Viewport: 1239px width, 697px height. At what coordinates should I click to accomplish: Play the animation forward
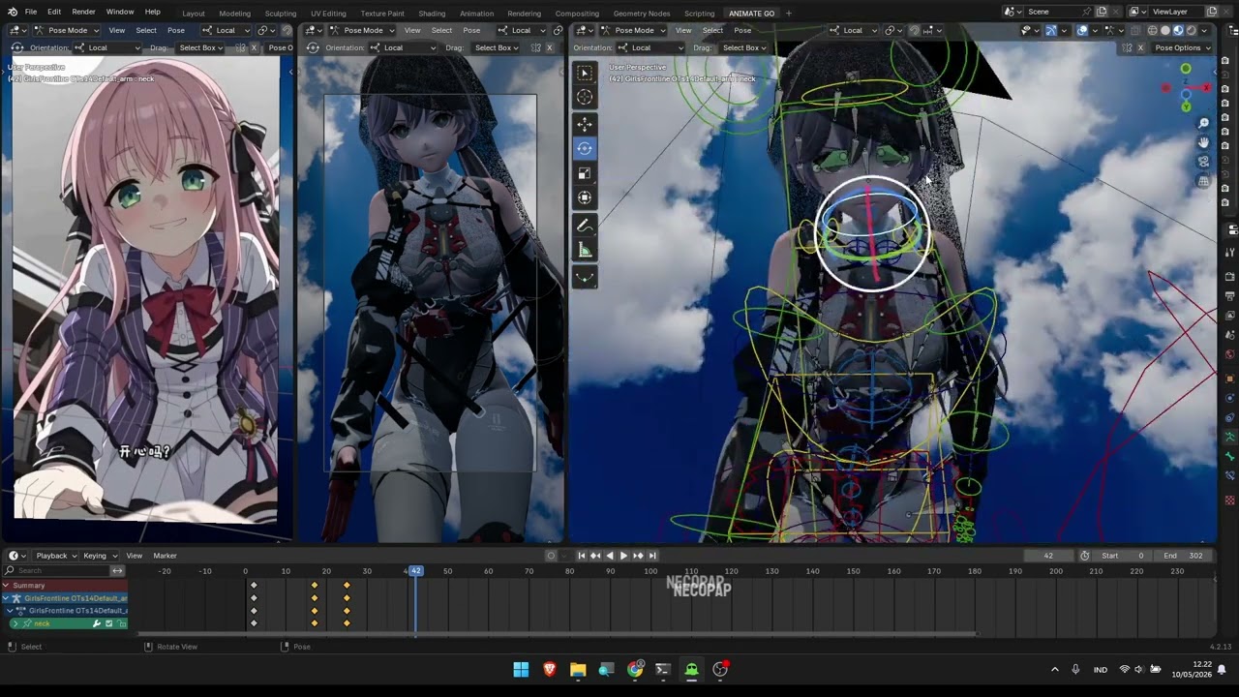pyautogui.click(x=623, y=556)
